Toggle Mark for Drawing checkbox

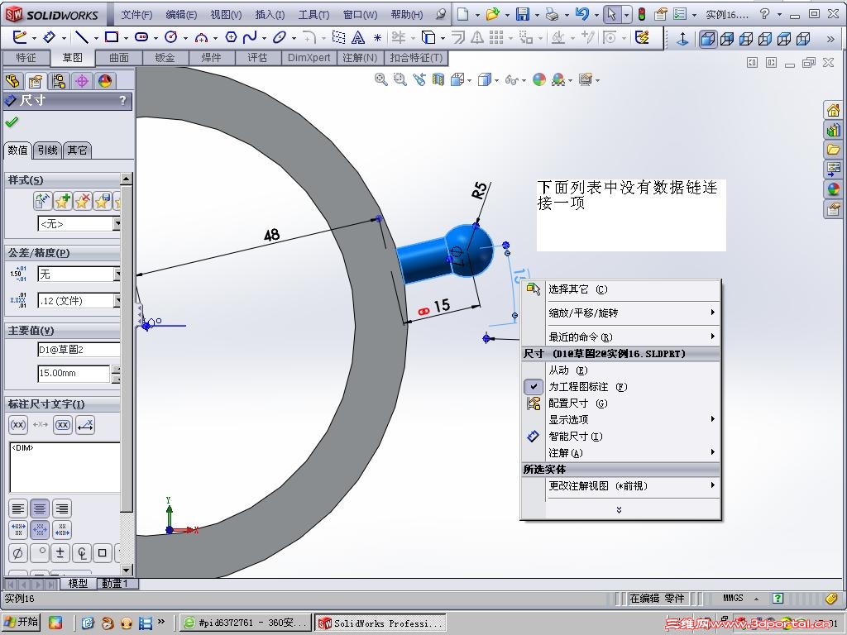pyautogui.click(x=534, y=387)
